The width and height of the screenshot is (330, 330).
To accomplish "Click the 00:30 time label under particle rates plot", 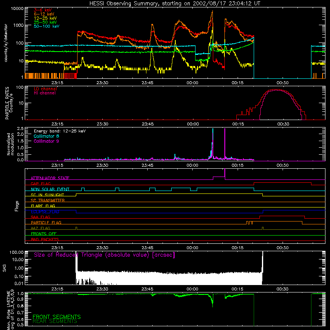I will pyautogui.click(x=283, y=124).
